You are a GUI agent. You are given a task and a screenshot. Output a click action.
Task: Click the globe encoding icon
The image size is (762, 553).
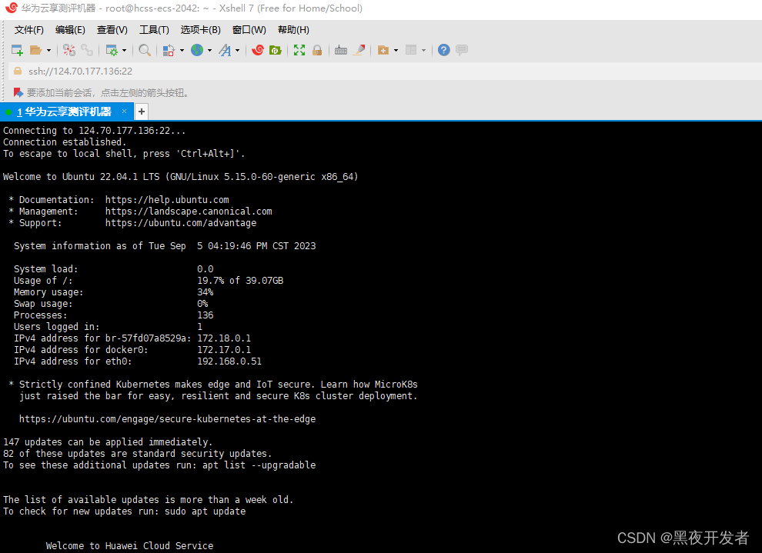coord(197,50)
